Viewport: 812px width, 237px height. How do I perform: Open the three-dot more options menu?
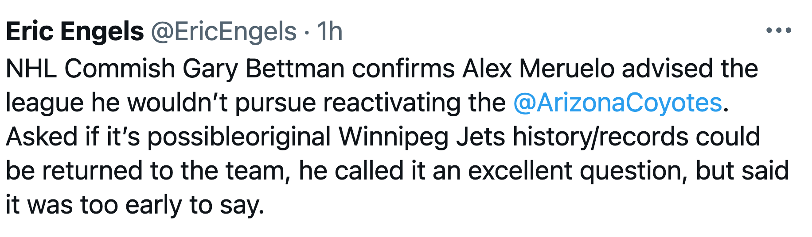779,31
